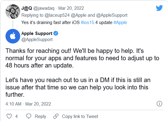Open the 4:10 AM Mar 20, 2022 timestamp
This screenshot has width=168, height=121.
(28, 104)
